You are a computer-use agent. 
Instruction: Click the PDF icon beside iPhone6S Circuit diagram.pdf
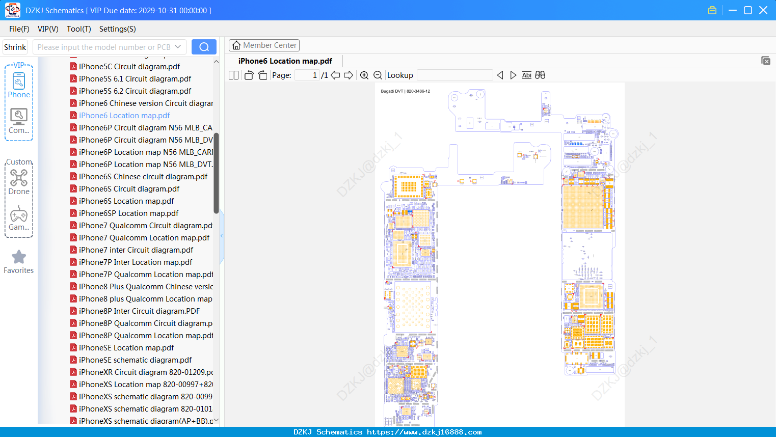[73, 188]
